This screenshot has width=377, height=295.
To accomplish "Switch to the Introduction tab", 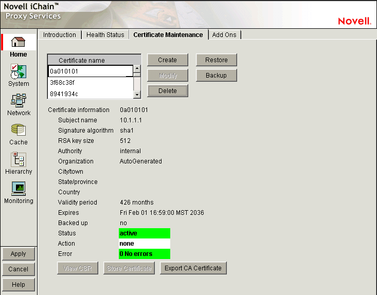I will tap(59, 35).
